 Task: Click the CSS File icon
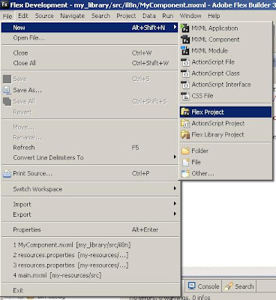point(185,96)
